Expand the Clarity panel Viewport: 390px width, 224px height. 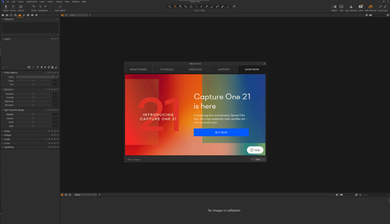click(x=2, y=131)
